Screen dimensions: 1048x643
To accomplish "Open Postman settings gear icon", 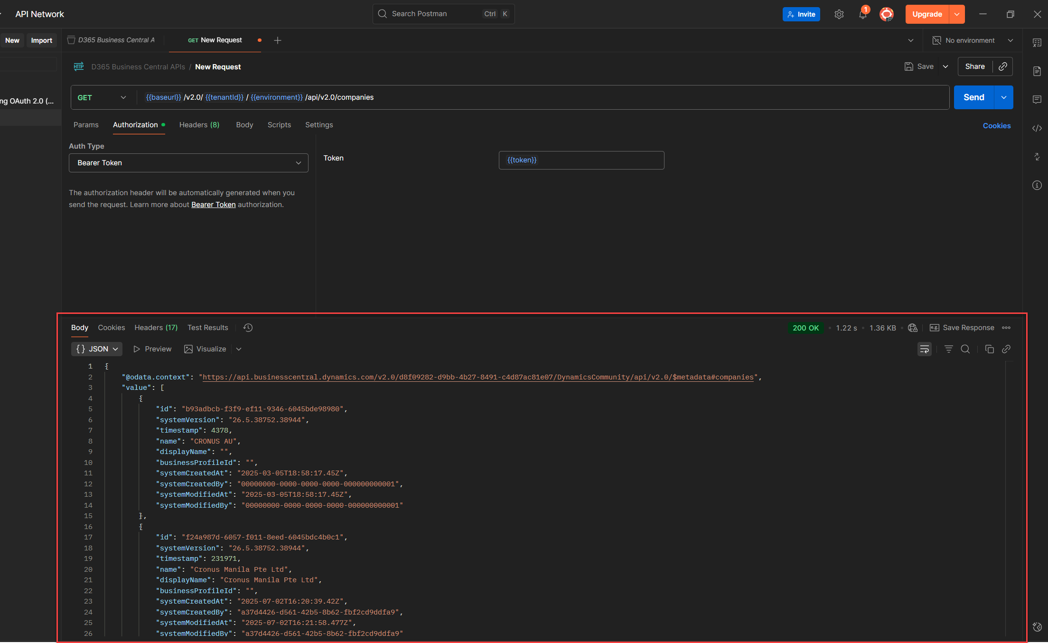I will (839, 14).
